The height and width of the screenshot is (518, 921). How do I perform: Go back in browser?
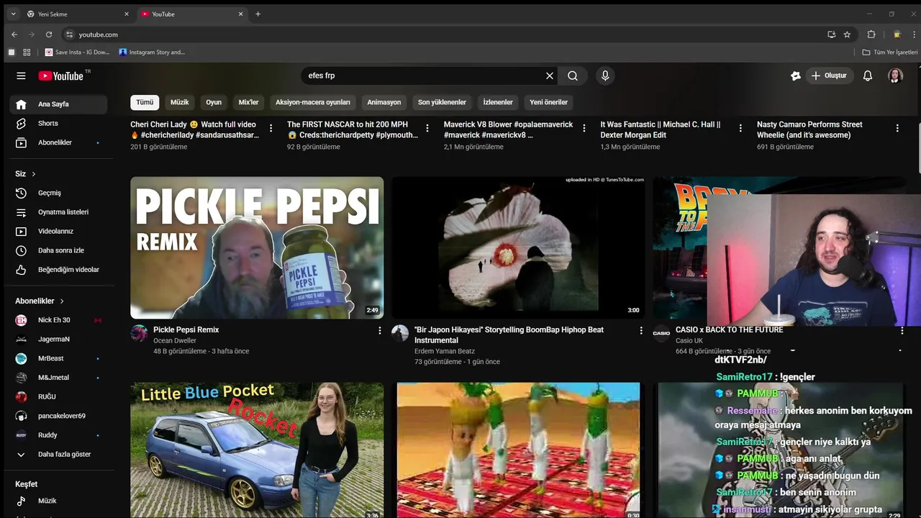(x=14, y=35)
